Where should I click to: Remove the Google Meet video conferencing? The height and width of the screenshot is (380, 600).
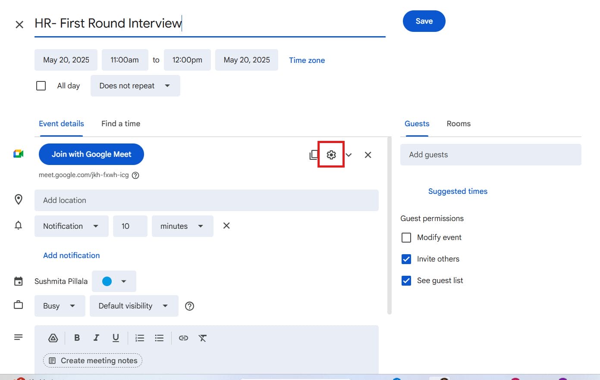point(368,155)
